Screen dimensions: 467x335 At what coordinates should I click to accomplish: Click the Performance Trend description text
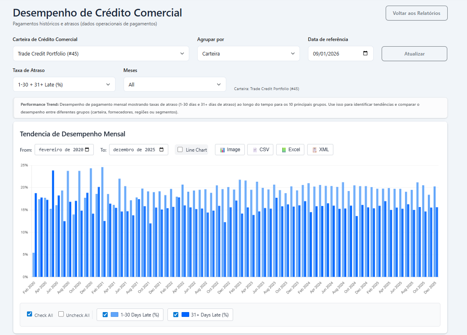tap(220, 108)
